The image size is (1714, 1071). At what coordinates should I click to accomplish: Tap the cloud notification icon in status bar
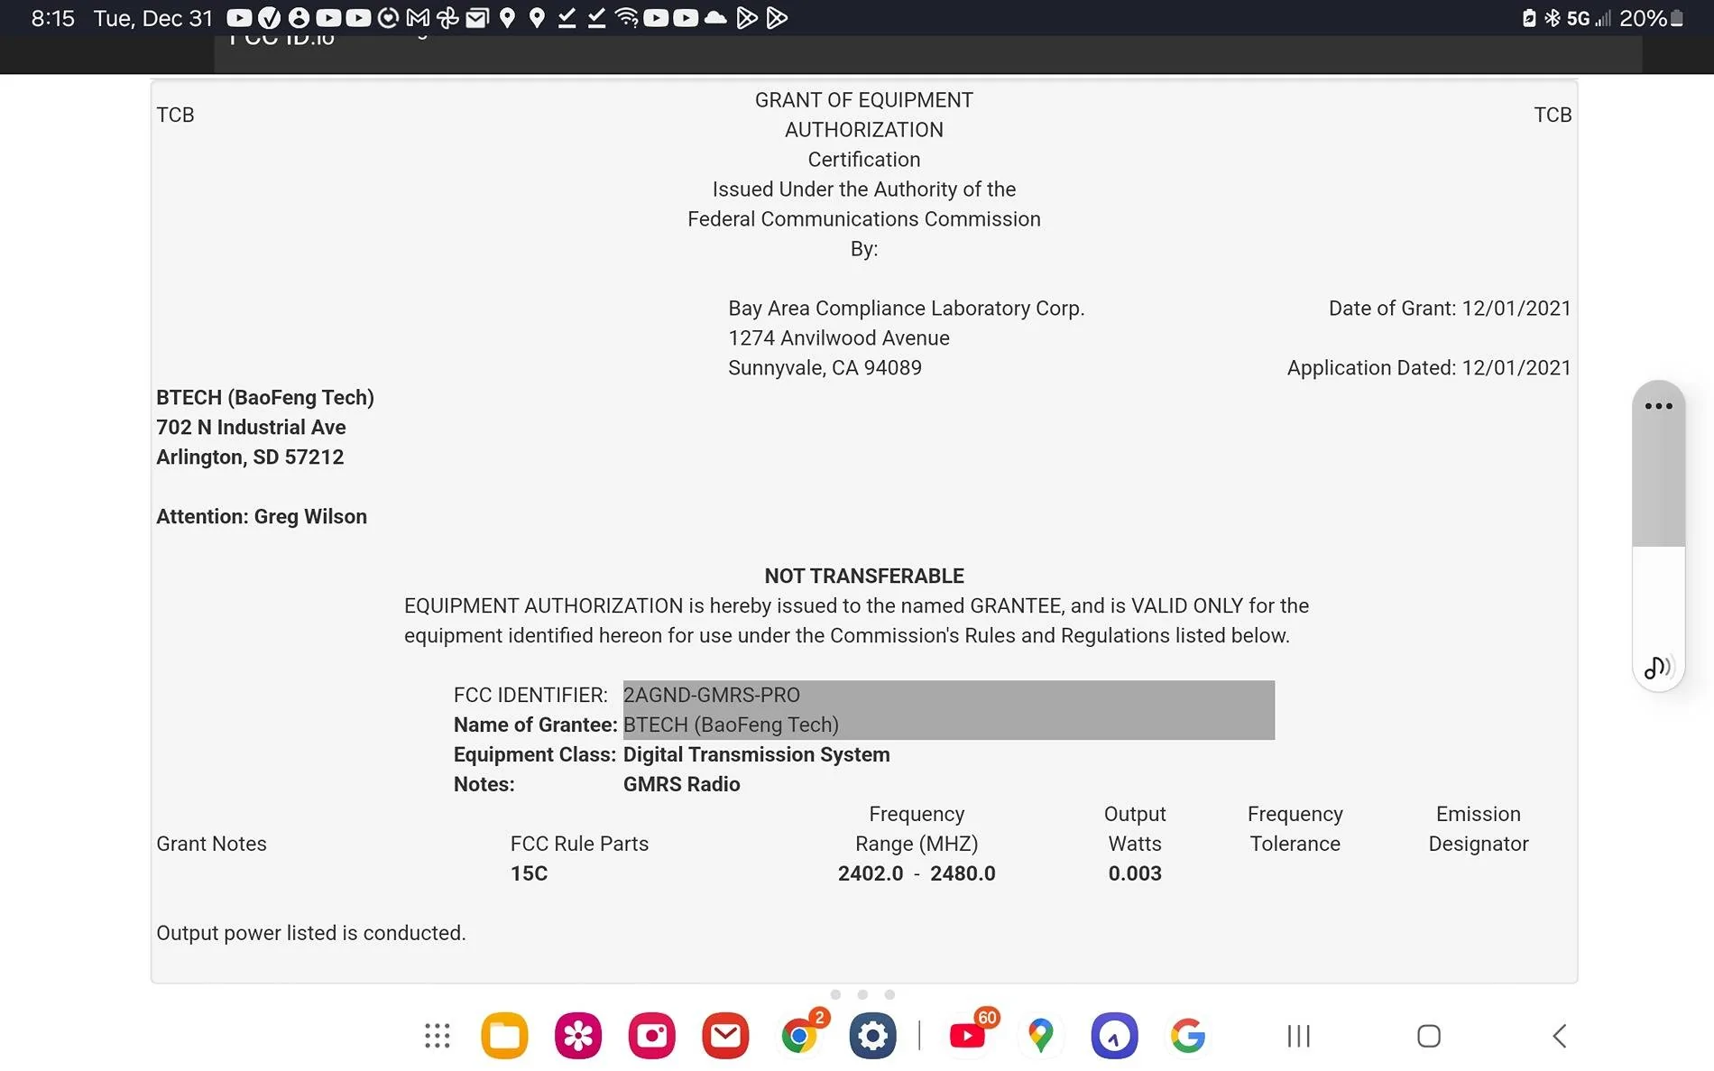tap(715, 18)
